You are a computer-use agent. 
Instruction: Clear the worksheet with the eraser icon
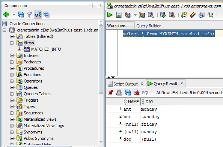[x=193, y=15]
